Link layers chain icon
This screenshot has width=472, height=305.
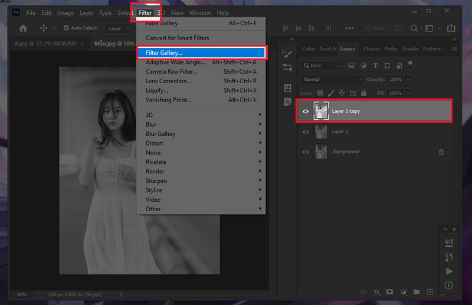[363, 292]
